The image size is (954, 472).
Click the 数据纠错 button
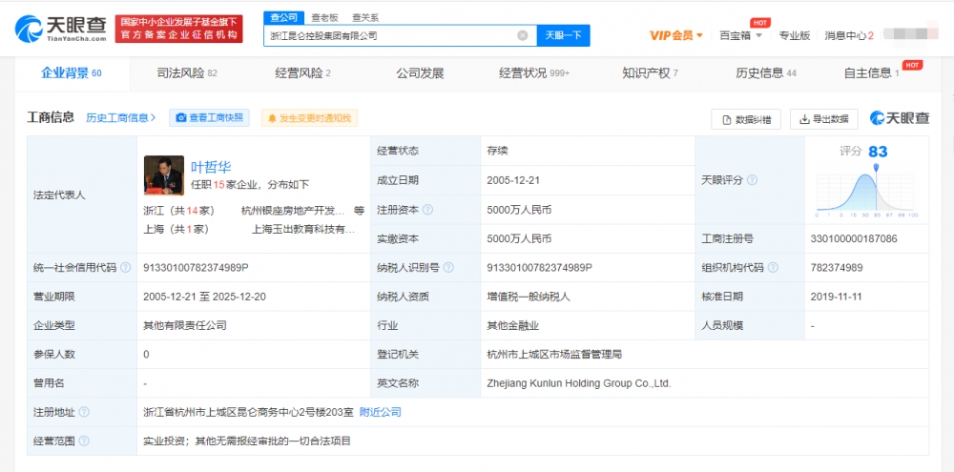pyautogui.click(x=746, y=119)
